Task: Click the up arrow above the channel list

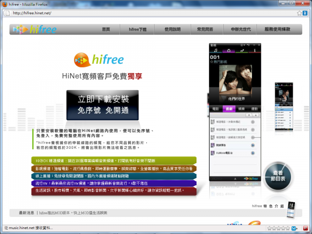Action: coord(255,115)
